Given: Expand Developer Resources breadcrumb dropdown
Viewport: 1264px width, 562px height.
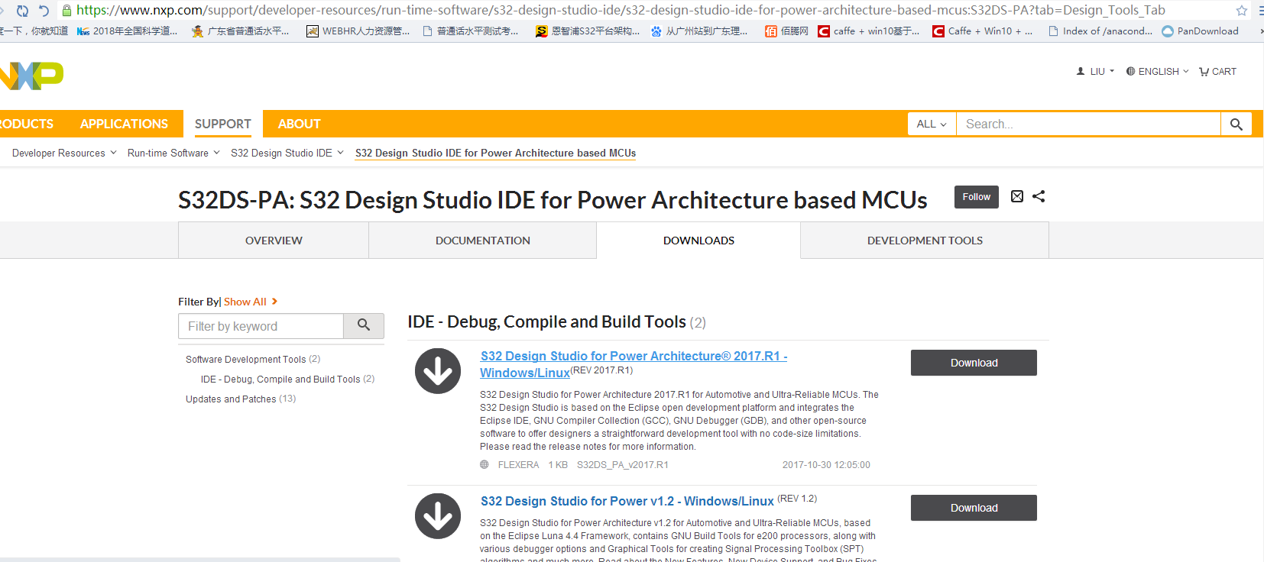Looking at the screenshot, I should click(x=64, y=153).
